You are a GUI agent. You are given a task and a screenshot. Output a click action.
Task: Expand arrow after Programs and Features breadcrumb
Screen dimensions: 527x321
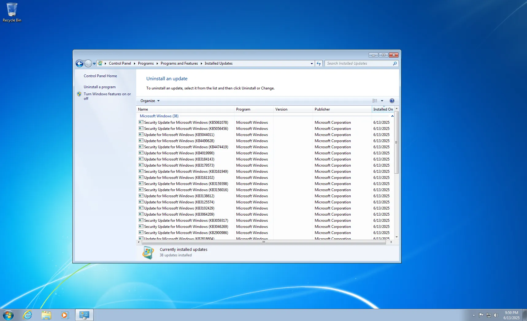[201, 63]
